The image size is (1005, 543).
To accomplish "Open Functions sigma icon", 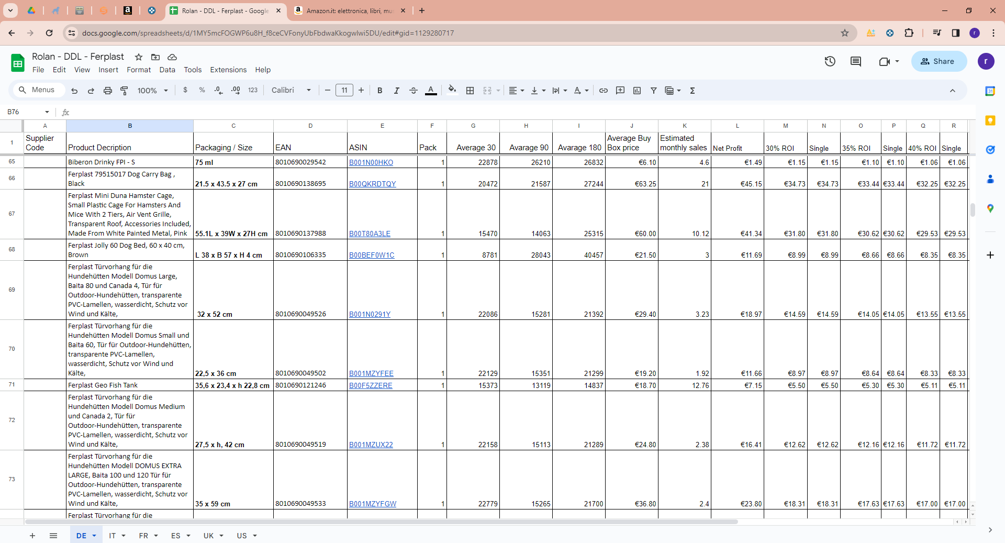I will click(693, 91).
